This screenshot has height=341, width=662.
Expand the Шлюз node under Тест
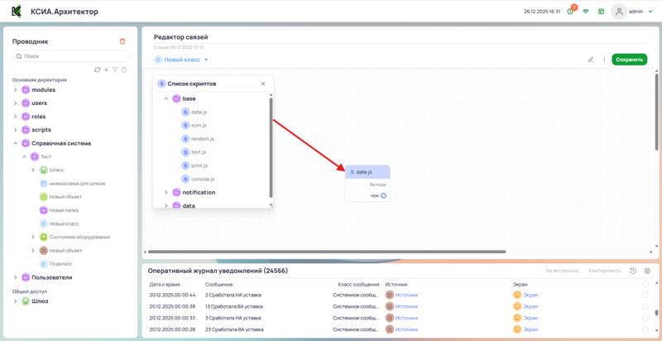click(x=33, y=170)
